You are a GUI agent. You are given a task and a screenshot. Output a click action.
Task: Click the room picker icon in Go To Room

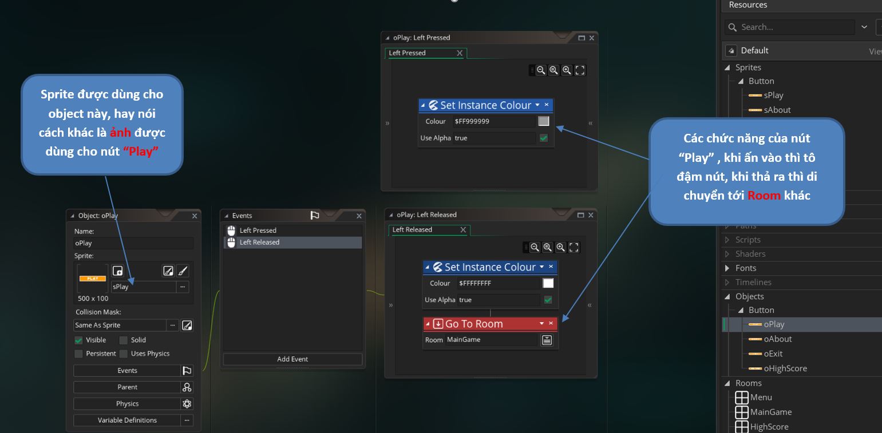pyautogui.click(x=547, y=340)
